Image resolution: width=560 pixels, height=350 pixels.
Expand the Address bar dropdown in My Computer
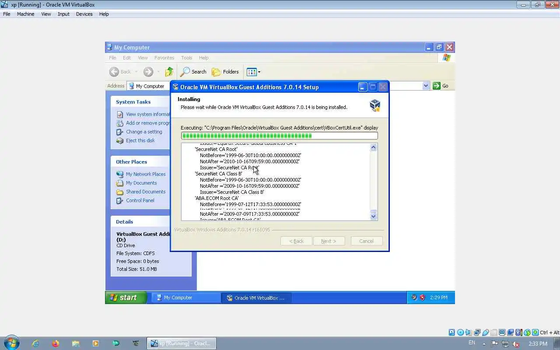point(426,86)
